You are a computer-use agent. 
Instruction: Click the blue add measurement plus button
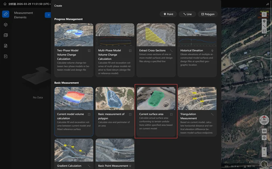48,15
